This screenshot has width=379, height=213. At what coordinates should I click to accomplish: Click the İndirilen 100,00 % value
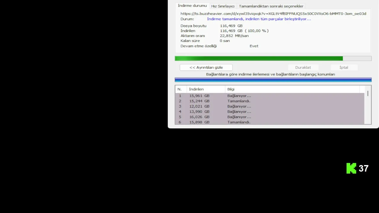point(244,31)
